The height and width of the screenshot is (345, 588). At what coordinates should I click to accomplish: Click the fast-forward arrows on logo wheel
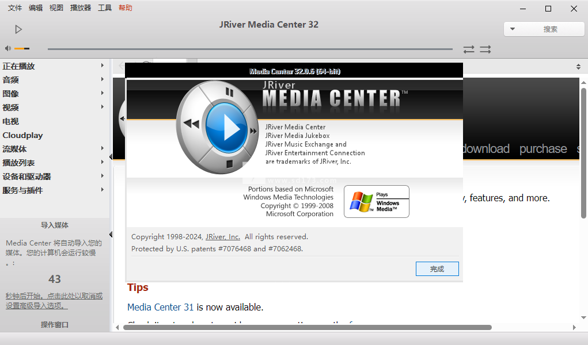click(253, 131)
